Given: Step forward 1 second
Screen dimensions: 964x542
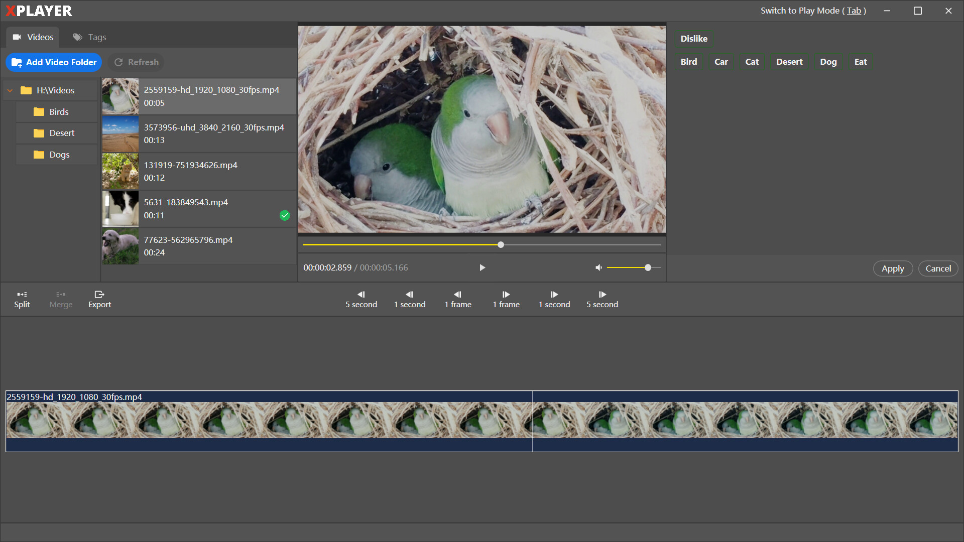Looking at the screenshot, I should tap(554, 300).
